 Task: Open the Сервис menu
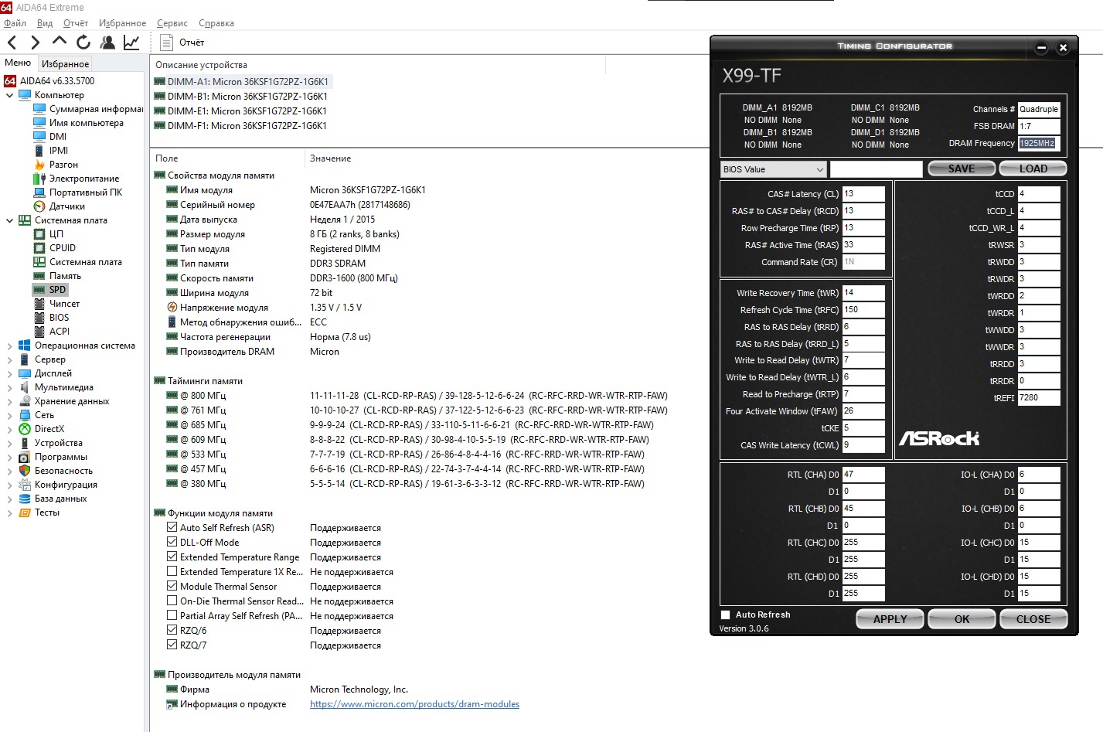172,23
